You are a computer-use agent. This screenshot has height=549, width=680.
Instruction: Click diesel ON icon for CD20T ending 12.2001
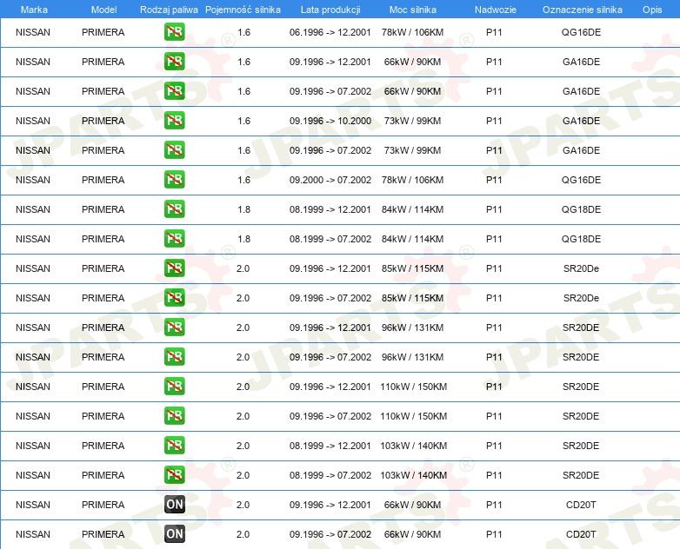click(174, 505)
